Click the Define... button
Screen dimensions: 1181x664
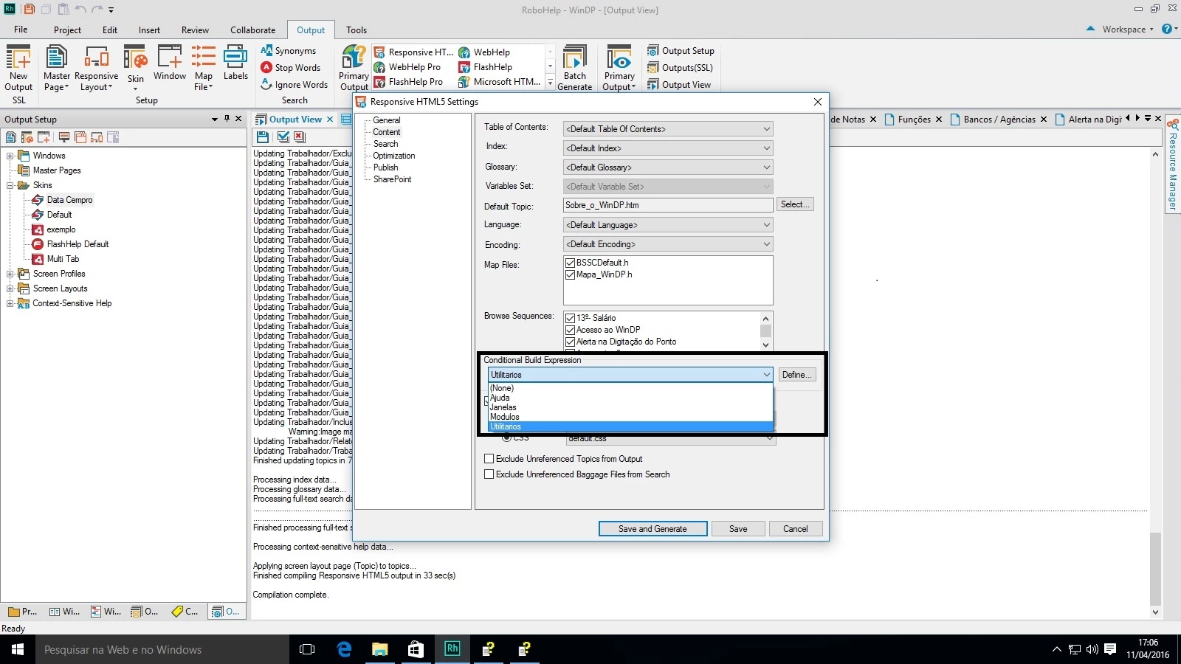pyautogui.click(x=796, y=375)
